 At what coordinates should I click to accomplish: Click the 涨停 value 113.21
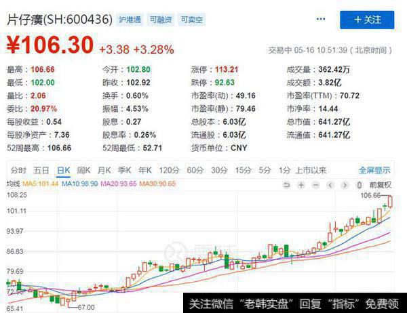click(227, 70)
